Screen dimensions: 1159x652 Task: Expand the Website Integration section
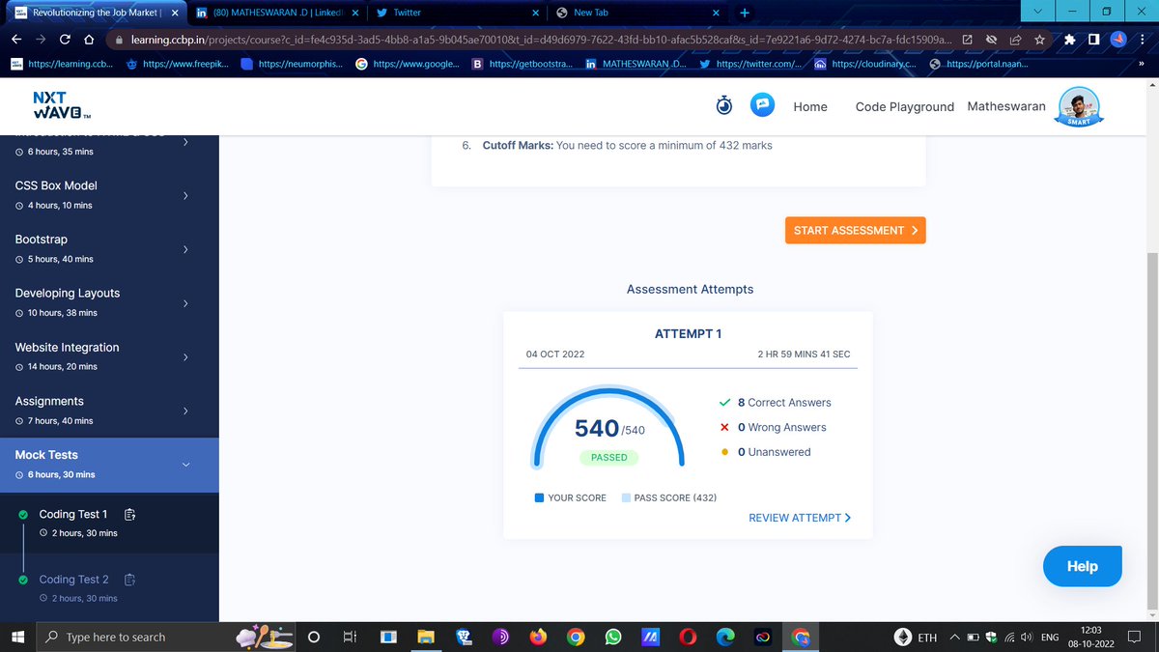tap(185, 356)
